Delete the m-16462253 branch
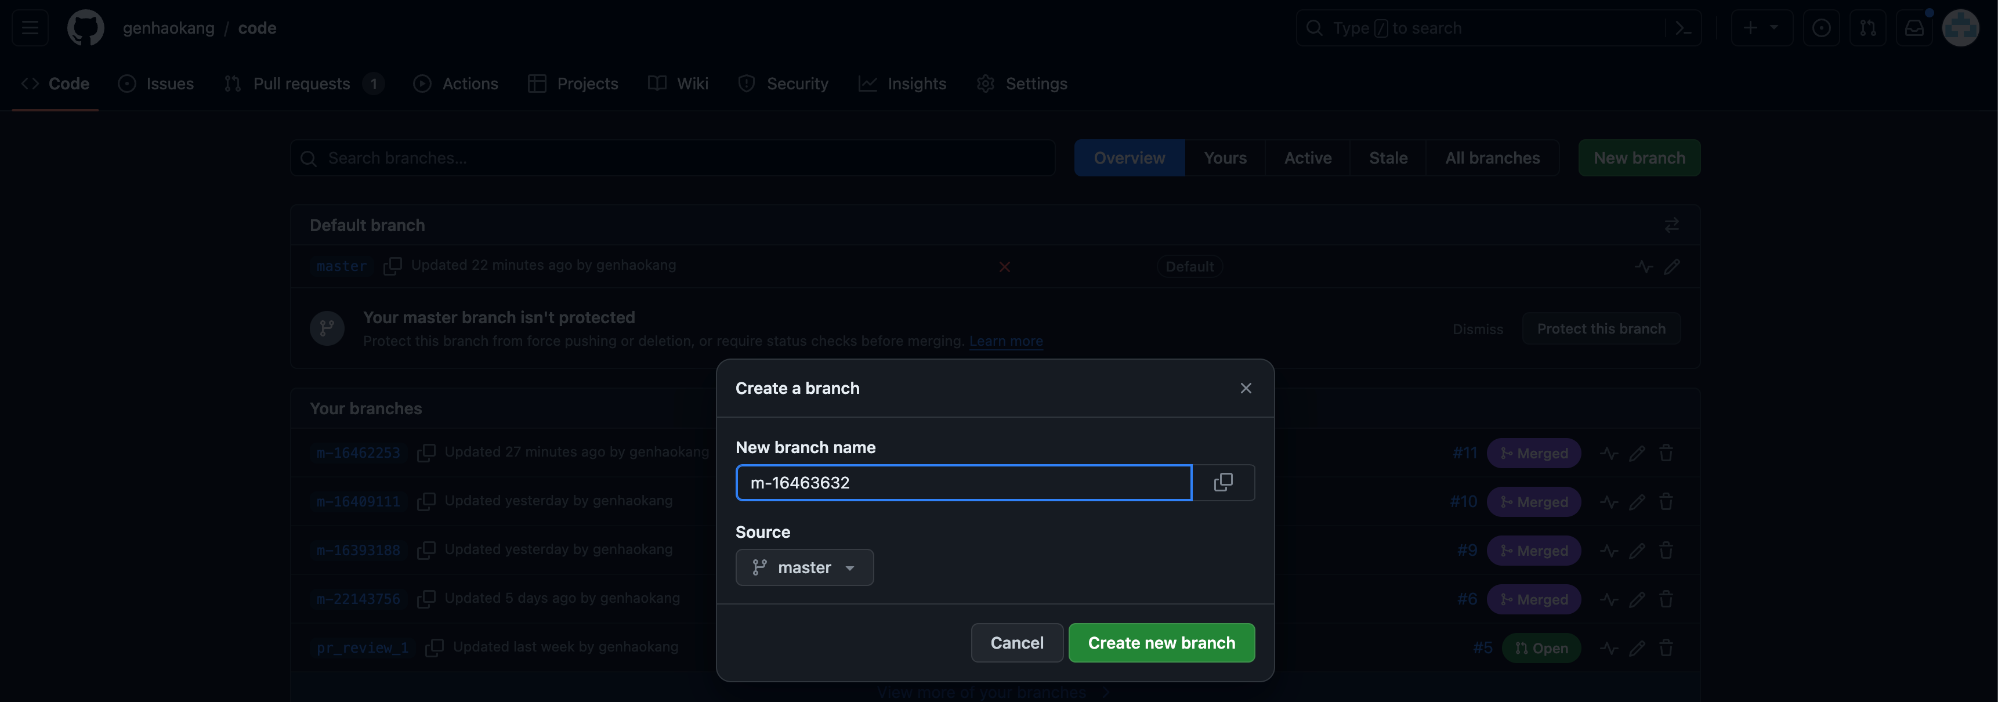The width and height of the screenshot is (1998, 702). tap(1666, 453)
